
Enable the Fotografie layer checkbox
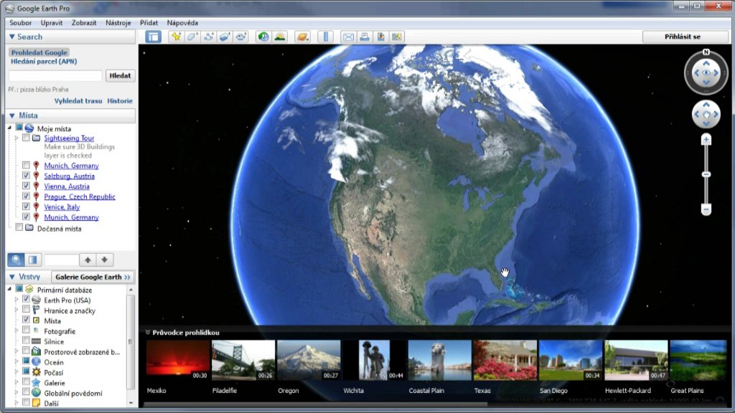point(27,331)
